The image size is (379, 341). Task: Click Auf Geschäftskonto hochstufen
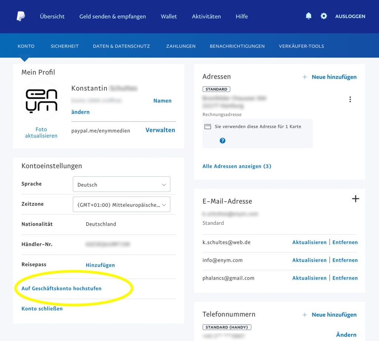point(61,288)
